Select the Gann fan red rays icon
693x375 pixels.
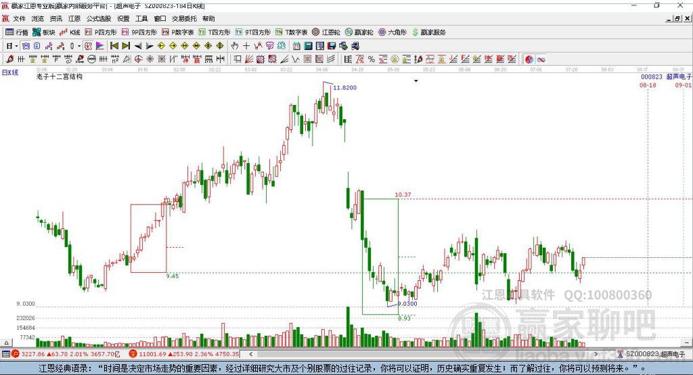(249, 60)
